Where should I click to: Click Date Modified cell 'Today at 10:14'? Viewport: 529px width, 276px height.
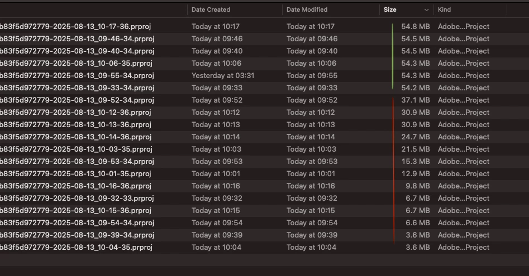click(311, 137)
